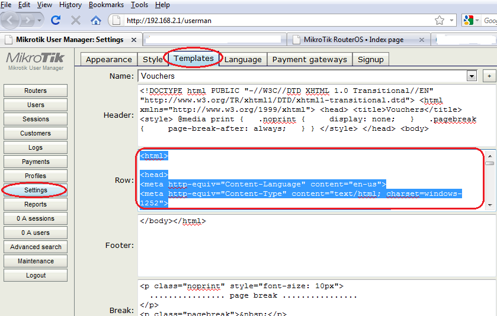
Task: Select the Language settings tab
Action: coord(243,60)
